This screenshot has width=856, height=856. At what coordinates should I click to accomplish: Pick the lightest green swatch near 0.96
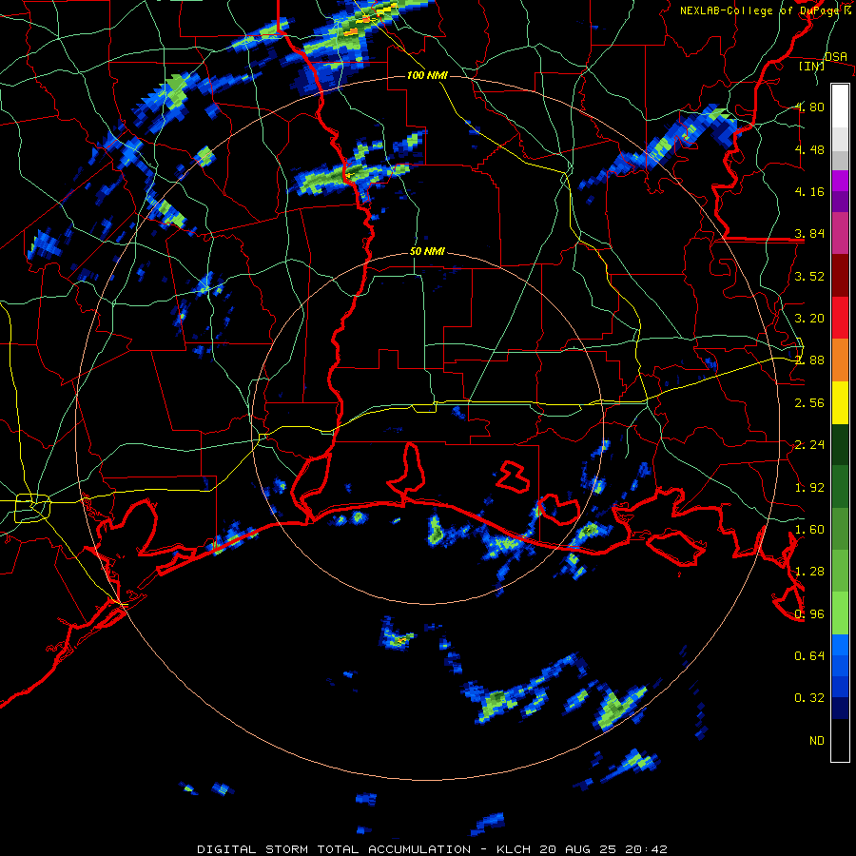point(840,613)
